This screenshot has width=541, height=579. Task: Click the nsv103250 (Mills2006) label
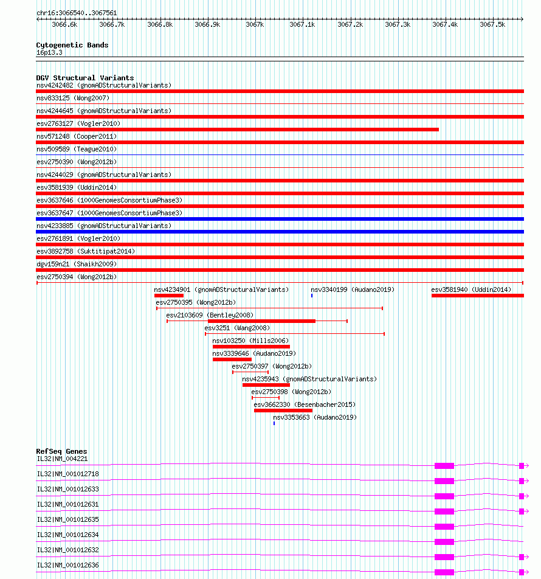tap(250, 341)
